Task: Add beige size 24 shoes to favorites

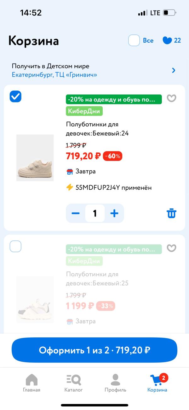Action: click(x=171, y=99)
